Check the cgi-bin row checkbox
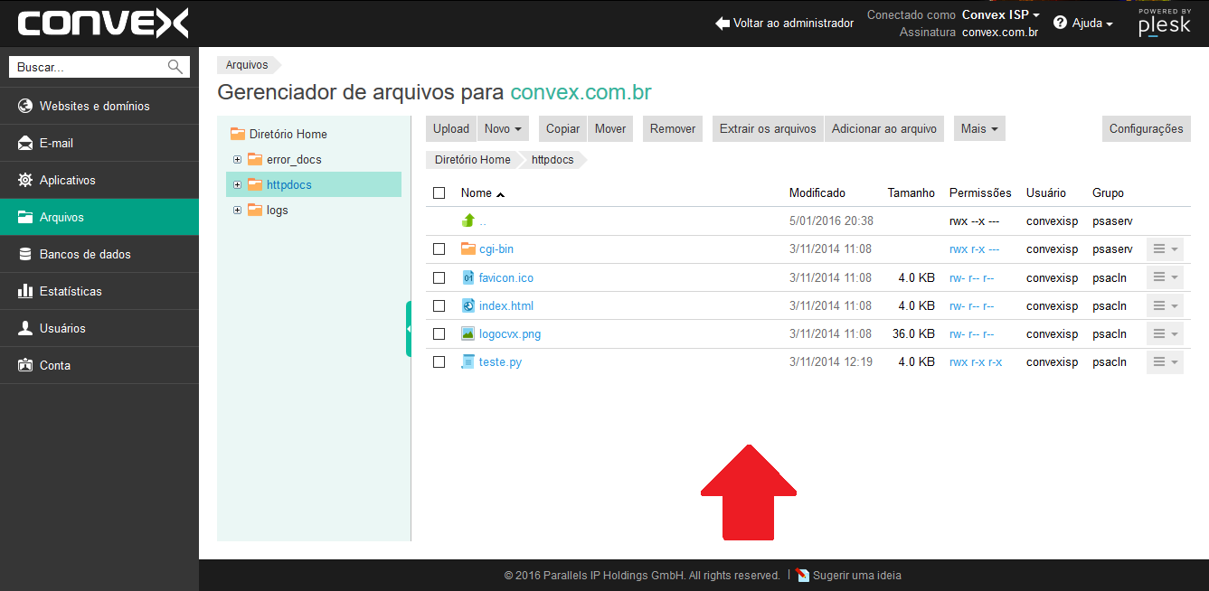1209x591 pixels. pyautogui.click(x=439, y=249)
